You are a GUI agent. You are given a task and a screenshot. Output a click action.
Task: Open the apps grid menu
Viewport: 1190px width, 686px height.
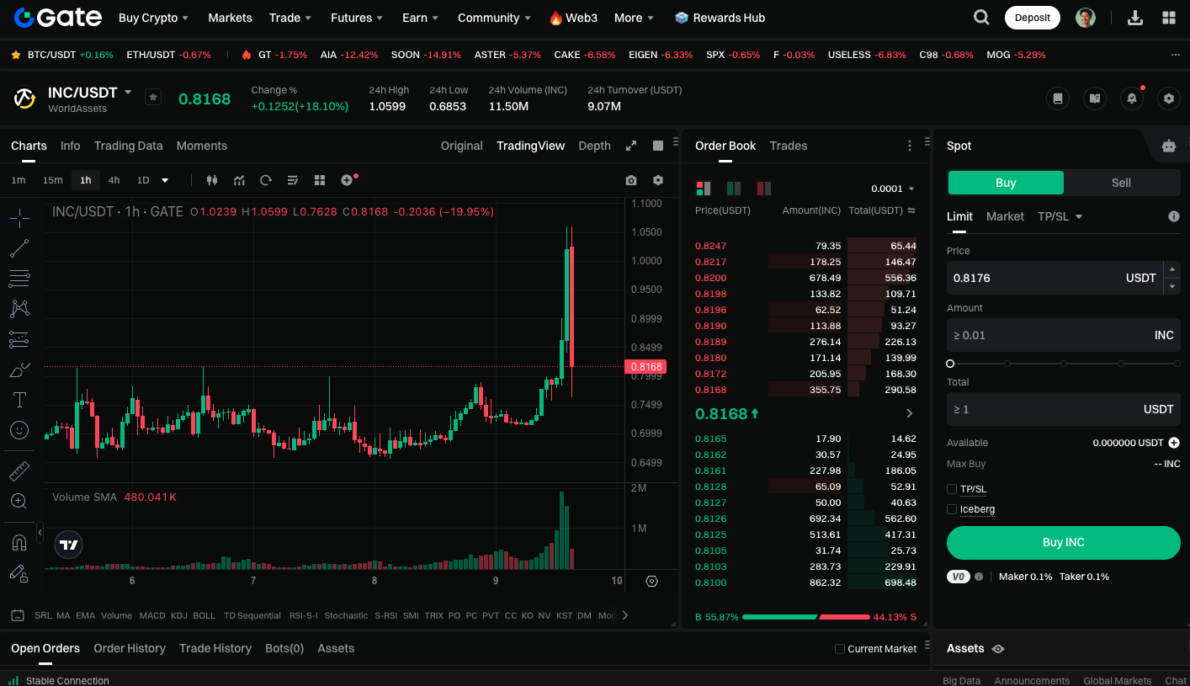click(1169, 18)
